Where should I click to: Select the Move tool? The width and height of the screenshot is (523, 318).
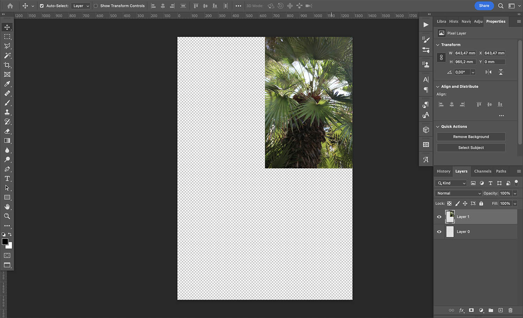(7, 27)
